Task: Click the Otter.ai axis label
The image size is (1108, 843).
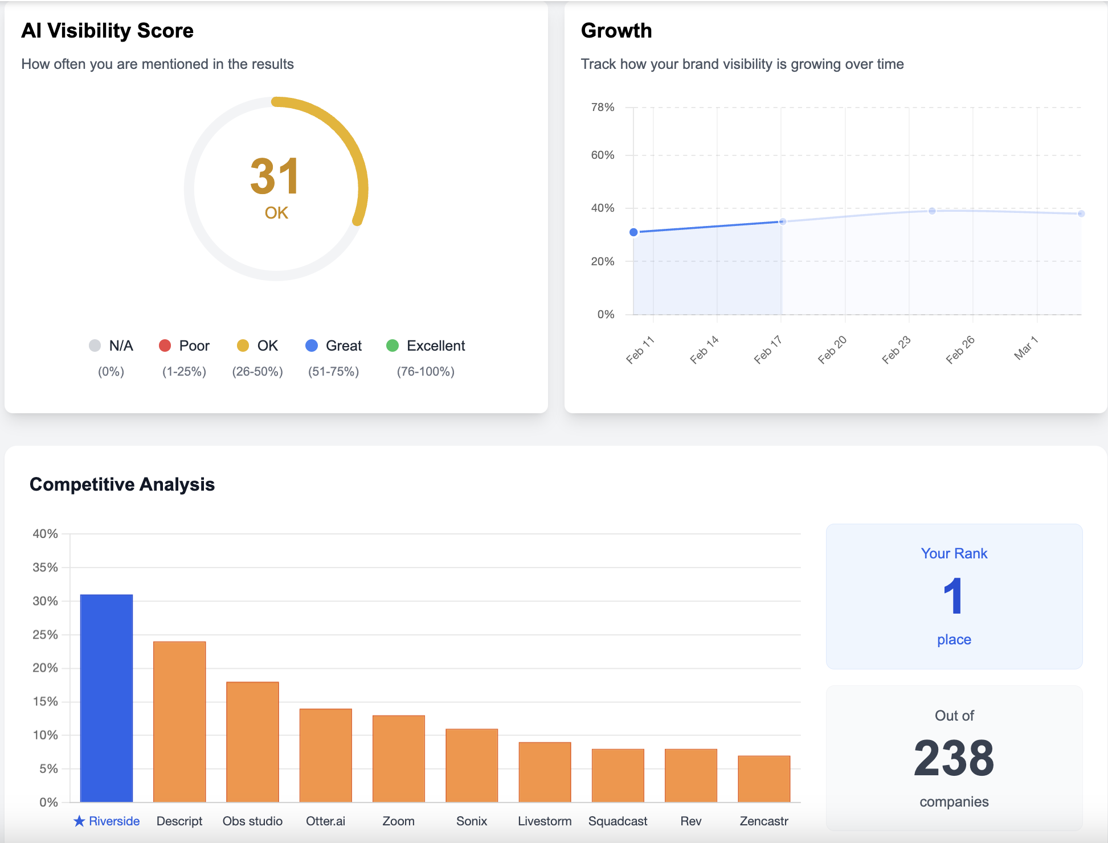Action: tap(325, 821)
